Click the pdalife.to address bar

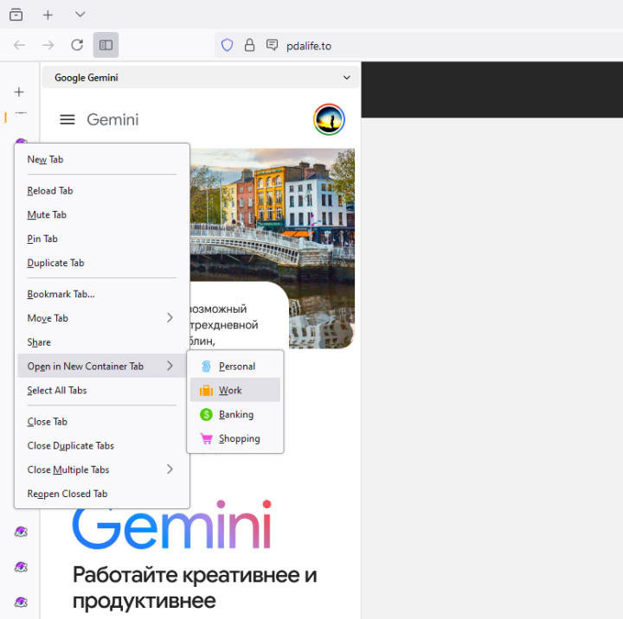tap(389, 45)
